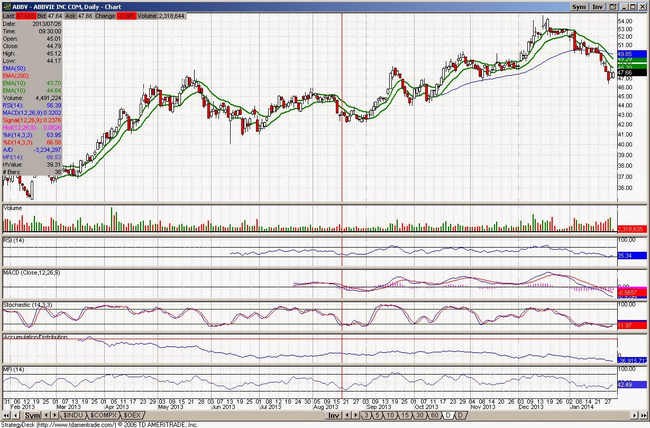Click the RSI(14): 56.39 row in data box

pos(32,105)
